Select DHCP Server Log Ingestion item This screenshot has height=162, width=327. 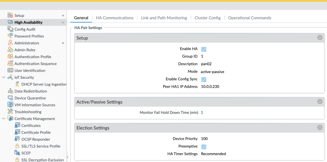click(x=44, y=84)
